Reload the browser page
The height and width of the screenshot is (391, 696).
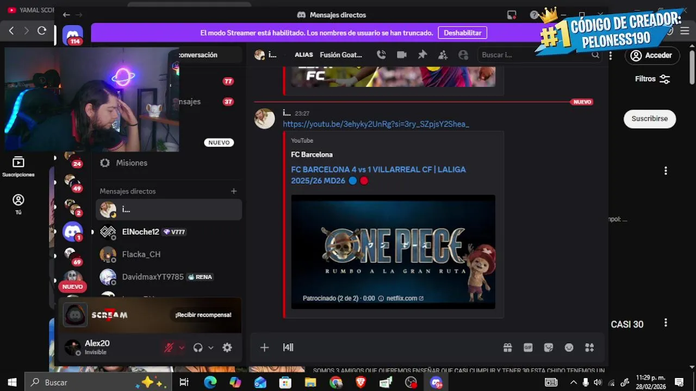pyautogui.click(x=42, y=31)
